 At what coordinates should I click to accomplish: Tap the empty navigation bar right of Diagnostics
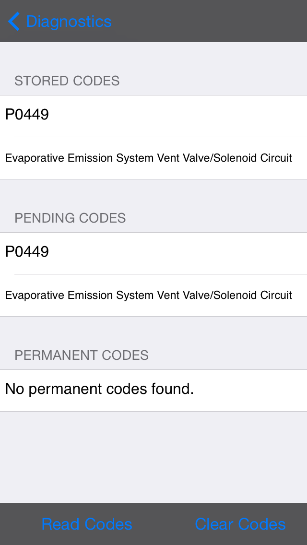(x=211, y=22)
